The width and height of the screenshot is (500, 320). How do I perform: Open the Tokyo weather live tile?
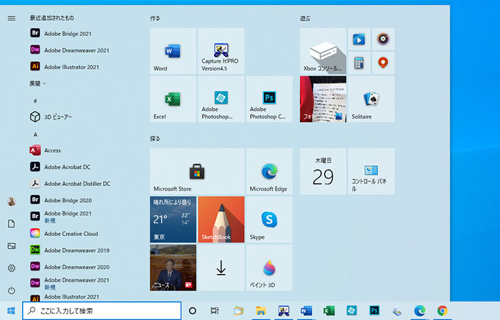173,219
